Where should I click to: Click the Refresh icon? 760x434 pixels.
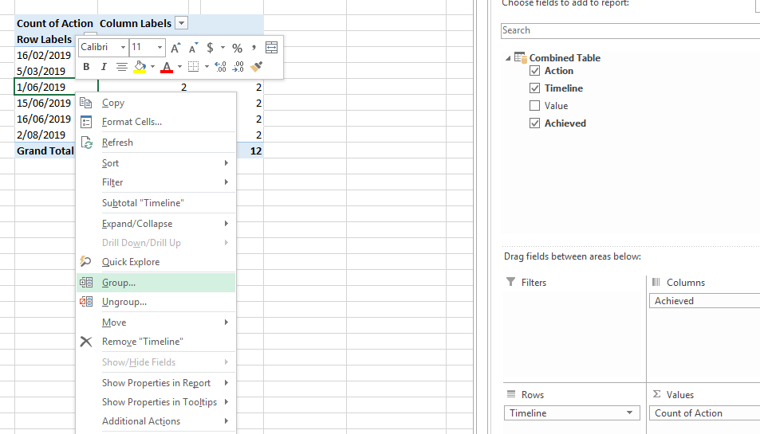click(86, 143)
